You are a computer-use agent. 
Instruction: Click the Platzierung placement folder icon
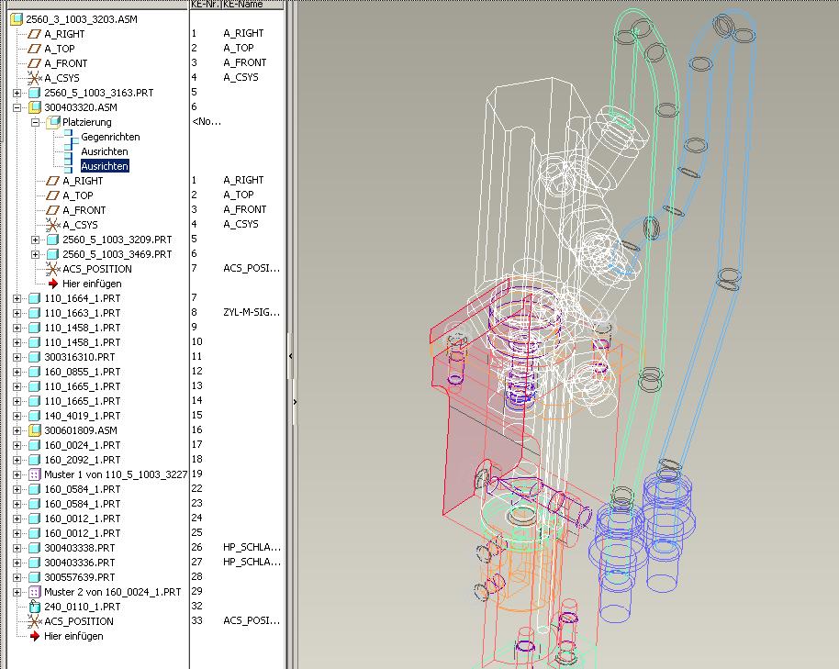53,122
